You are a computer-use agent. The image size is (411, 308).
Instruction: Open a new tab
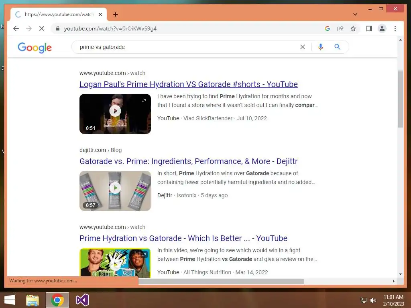115,14
